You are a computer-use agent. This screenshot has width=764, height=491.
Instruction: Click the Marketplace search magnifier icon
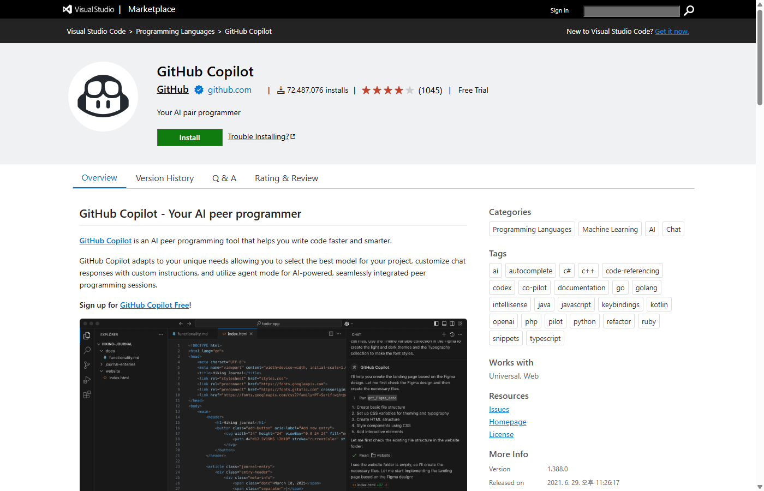[688, 10]
